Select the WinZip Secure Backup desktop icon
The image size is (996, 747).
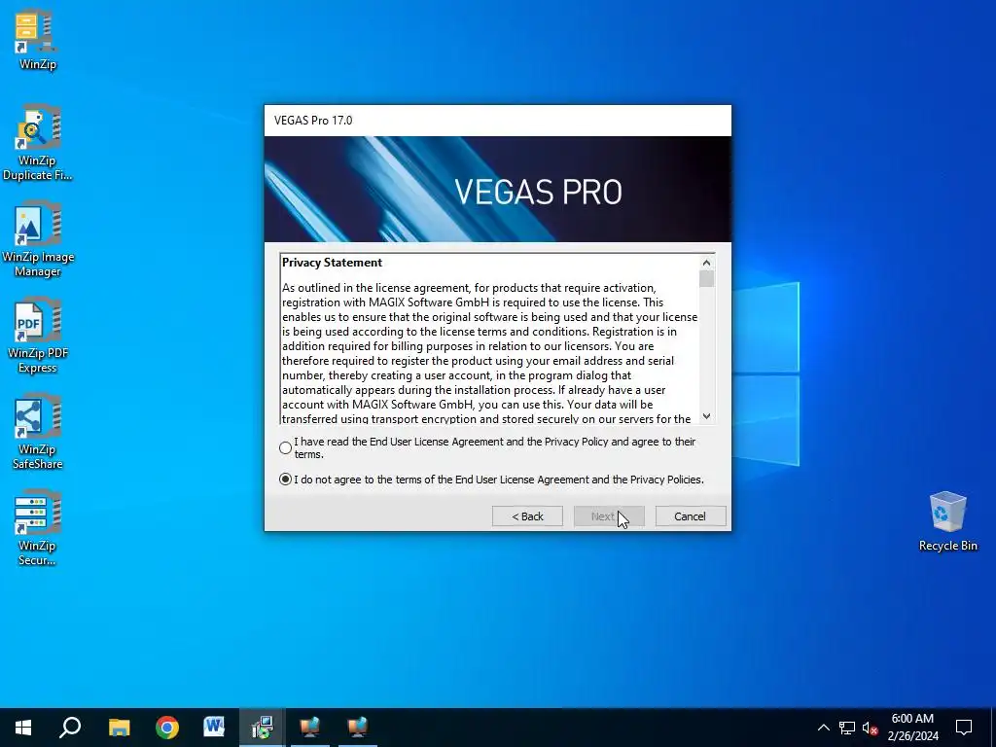[37, 528]
